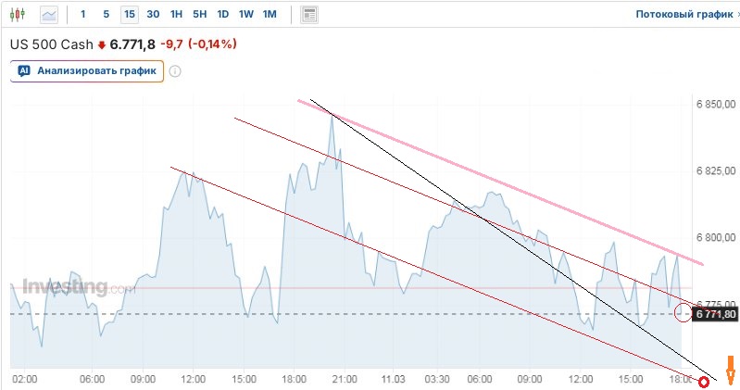740x390 pixels.
Task: Select the 5 minute timeframe
Action: 106,15
